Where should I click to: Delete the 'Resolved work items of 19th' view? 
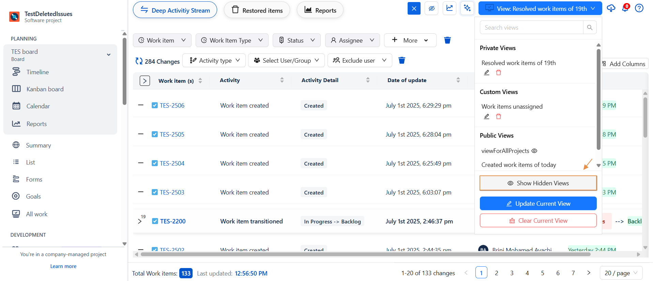(x=498, y=73)
